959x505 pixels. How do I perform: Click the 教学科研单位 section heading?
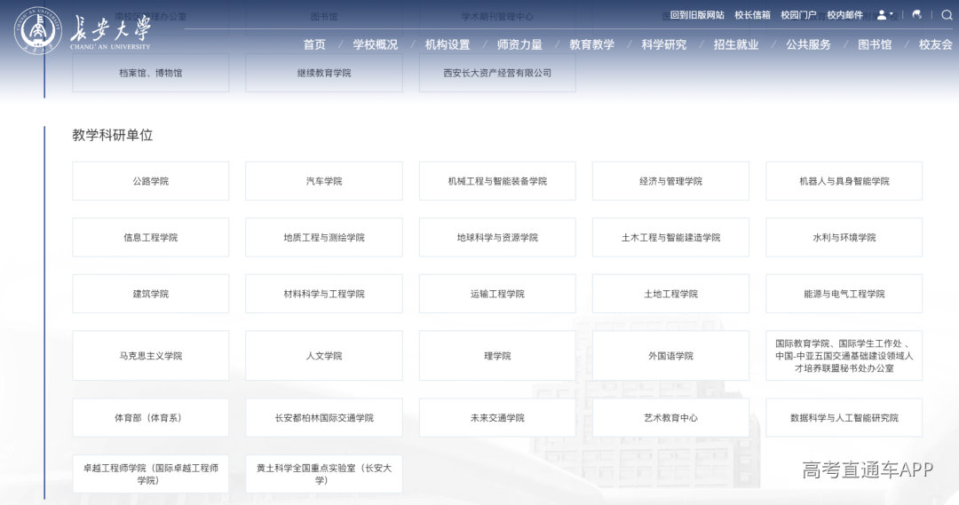[113, 135]
